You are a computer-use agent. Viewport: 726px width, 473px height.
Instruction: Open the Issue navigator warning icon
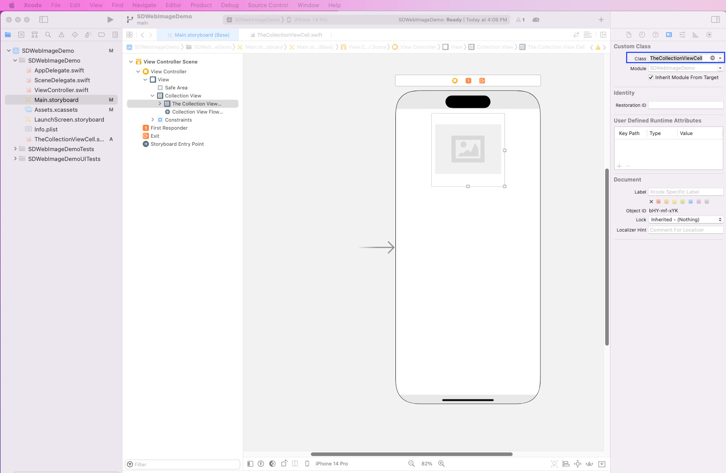(x=61, y=35)
